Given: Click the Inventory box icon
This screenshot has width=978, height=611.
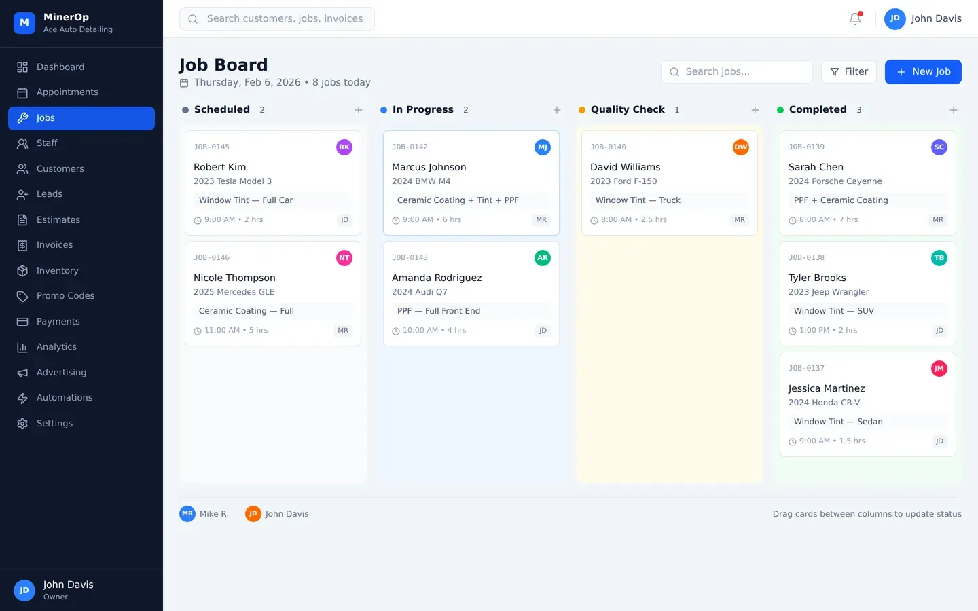Looking at the screenshot, I should coord(22,270).
